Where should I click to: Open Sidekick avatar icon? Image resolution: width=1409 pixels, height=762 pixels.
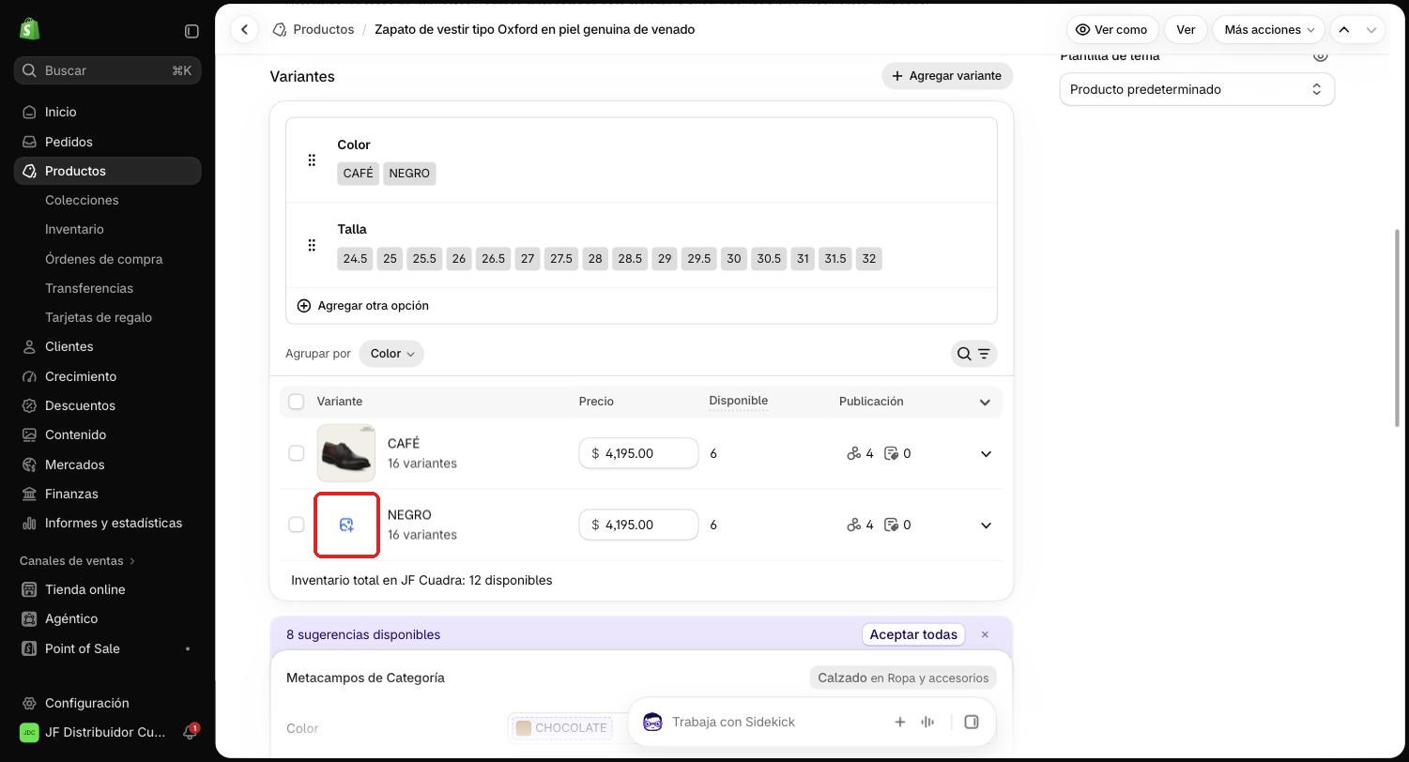pyautogui.click(x=652, y=722)
